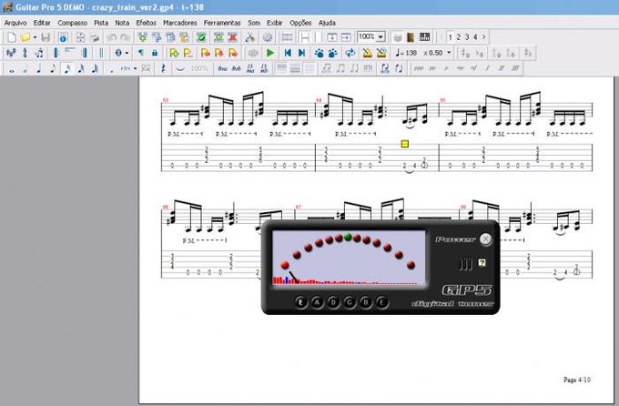619x406 pixels.
Task: Print the score with the printer icon
Action: pyautogui.click(x=95, y=37)
